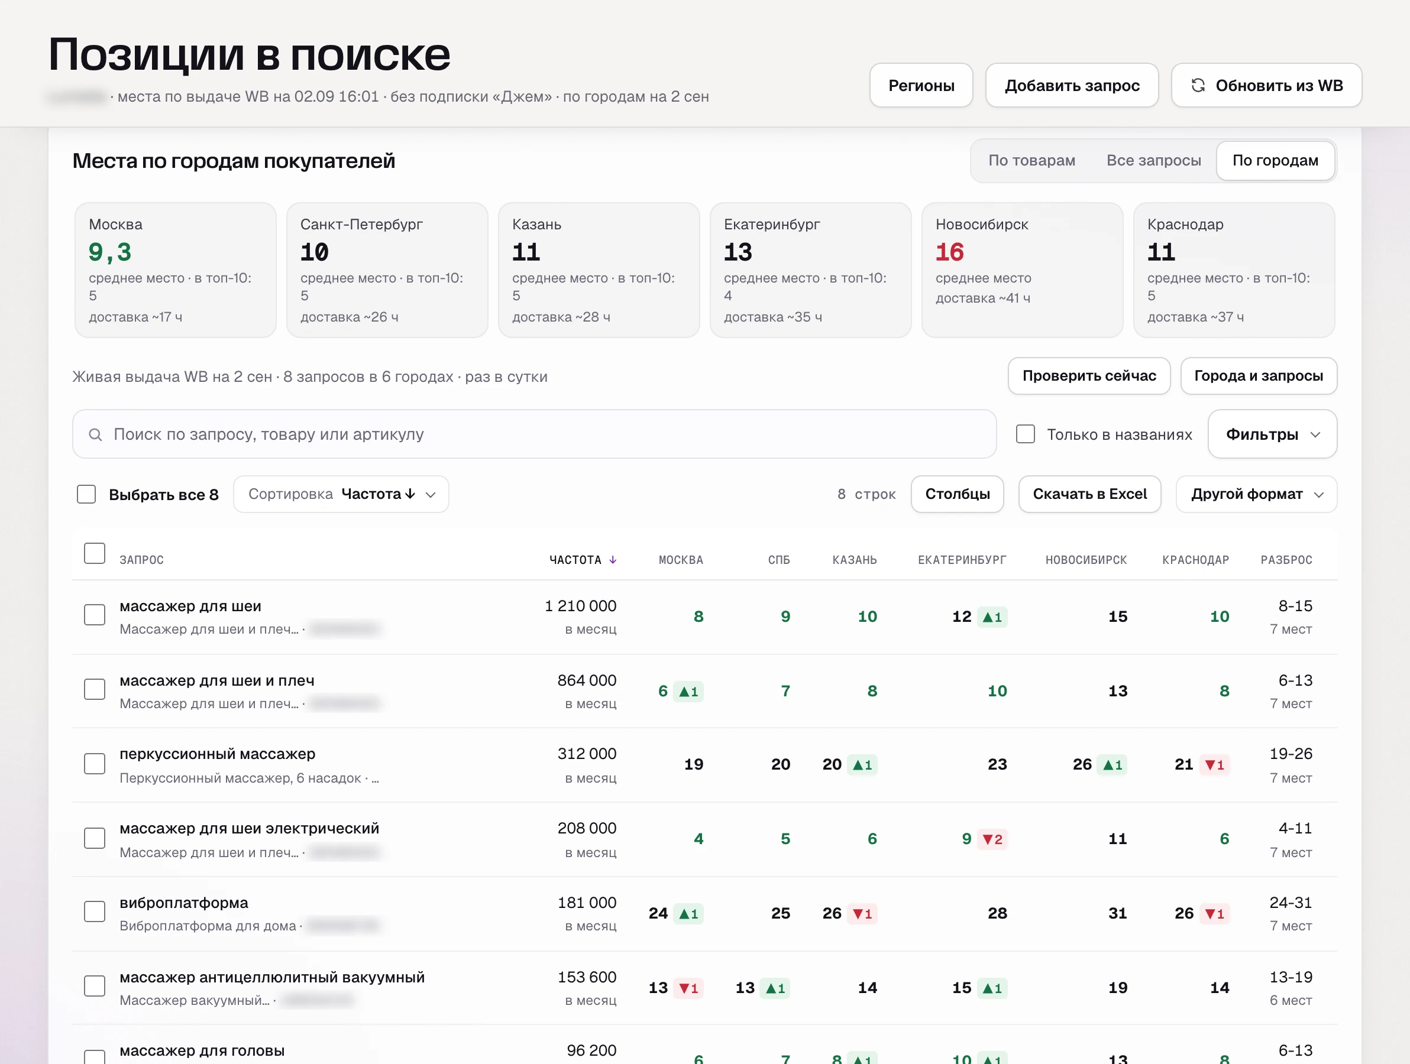Click the Добавить запрос button

pos(1072,85)
